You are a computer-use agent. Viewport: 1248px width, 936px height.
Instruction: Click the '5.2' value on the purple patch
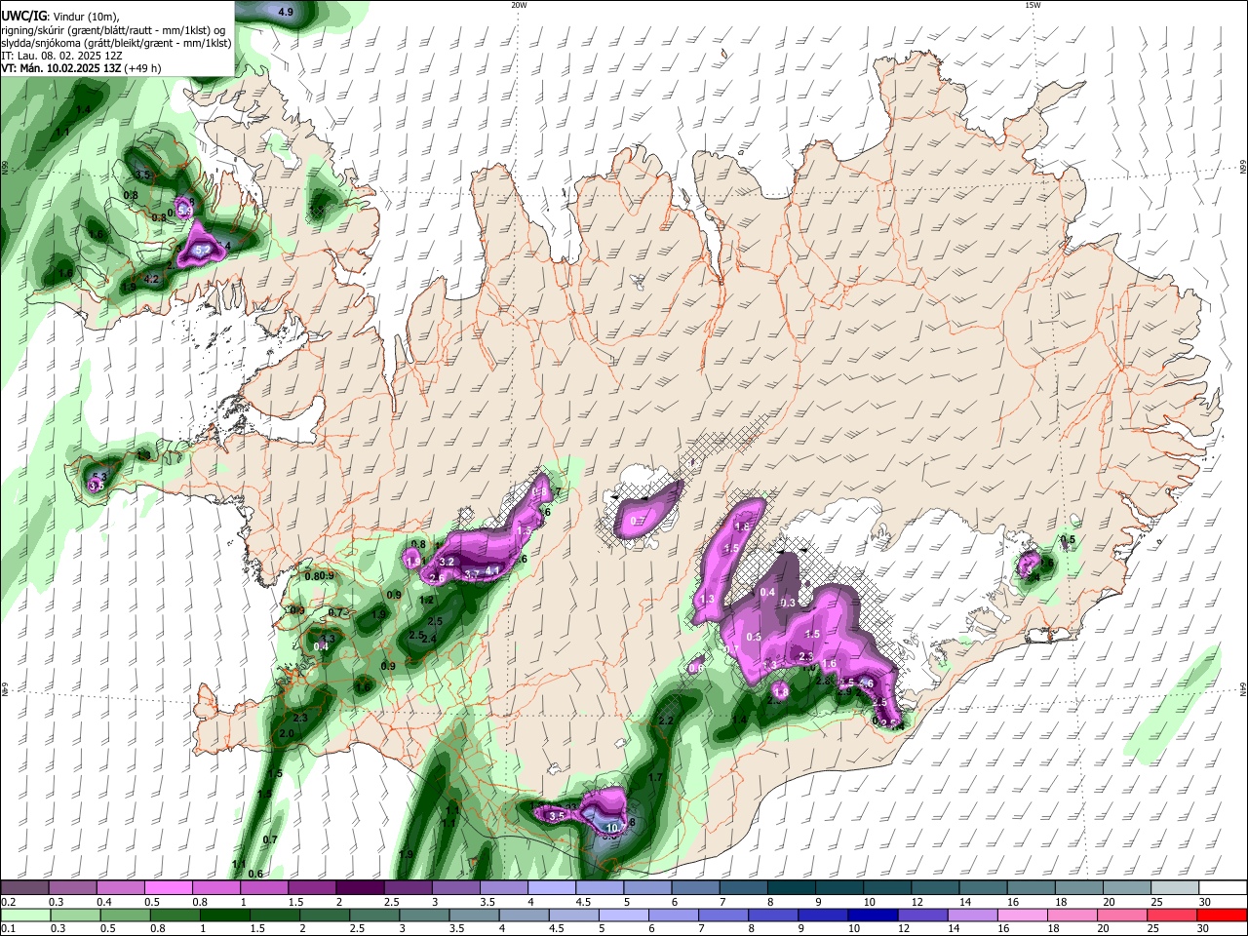pyautogui.click(x=203, y=251)
